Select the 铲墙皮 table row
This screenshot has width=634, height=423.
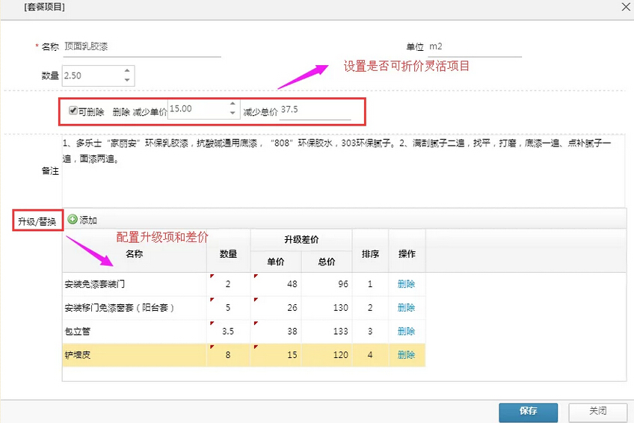[x=135, y=355]
